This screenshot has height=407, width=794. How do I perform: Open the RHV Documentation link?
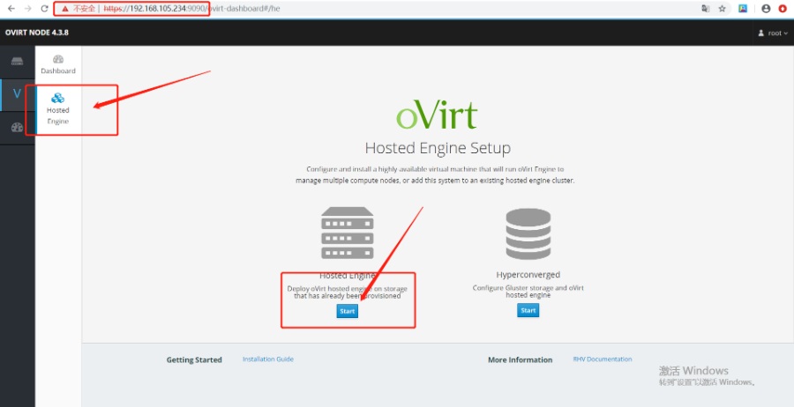click(x=603, y=359)
